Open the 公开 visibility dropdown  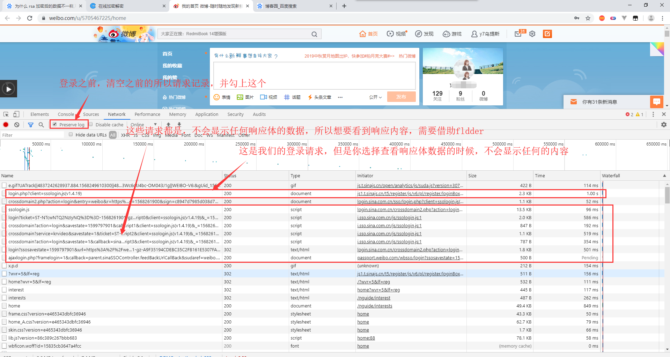point(375,97)
